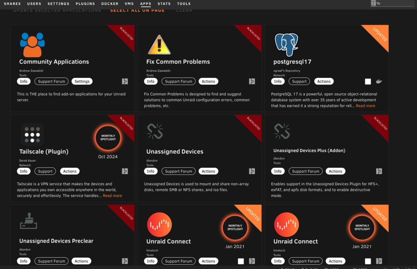Select the APPS menu item
The height and width of the screenshot is (269, 417).
pos(146,4)
